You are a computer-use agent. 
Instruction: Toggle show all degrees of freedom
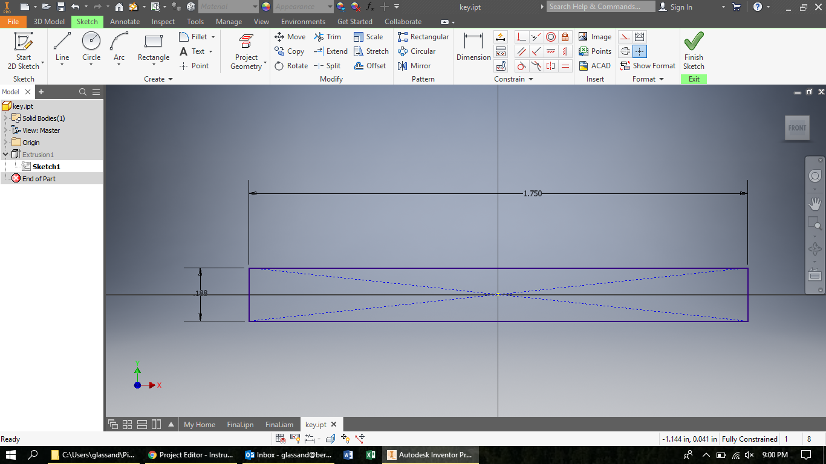tap(345, 439)
